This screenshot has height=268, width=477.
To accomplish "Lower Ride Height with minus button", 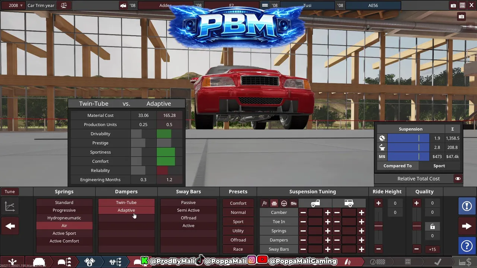I will pos(378,249).
